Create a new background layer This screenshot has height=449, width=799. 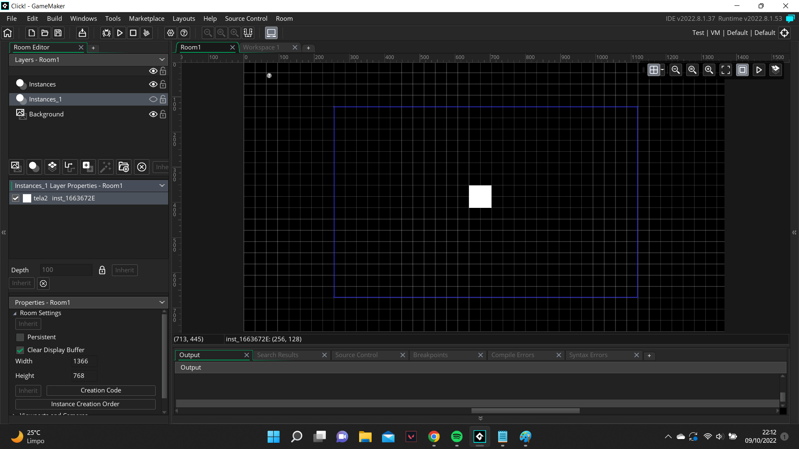click(16, 167)
